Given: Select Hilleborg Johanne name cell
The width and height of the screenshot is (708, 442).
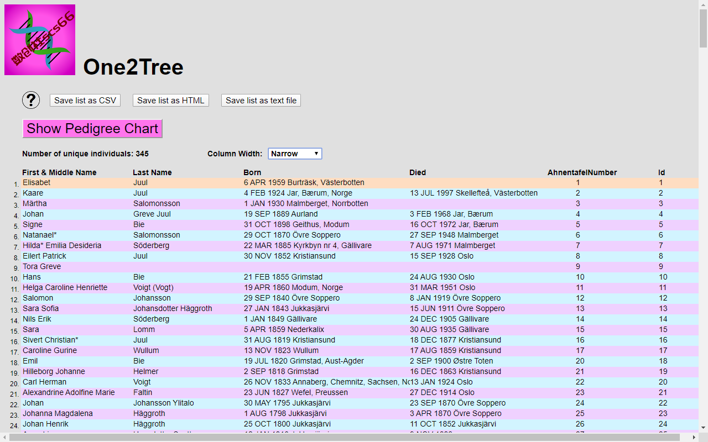Looking at the screenshot, I should [x=54, y=371].
